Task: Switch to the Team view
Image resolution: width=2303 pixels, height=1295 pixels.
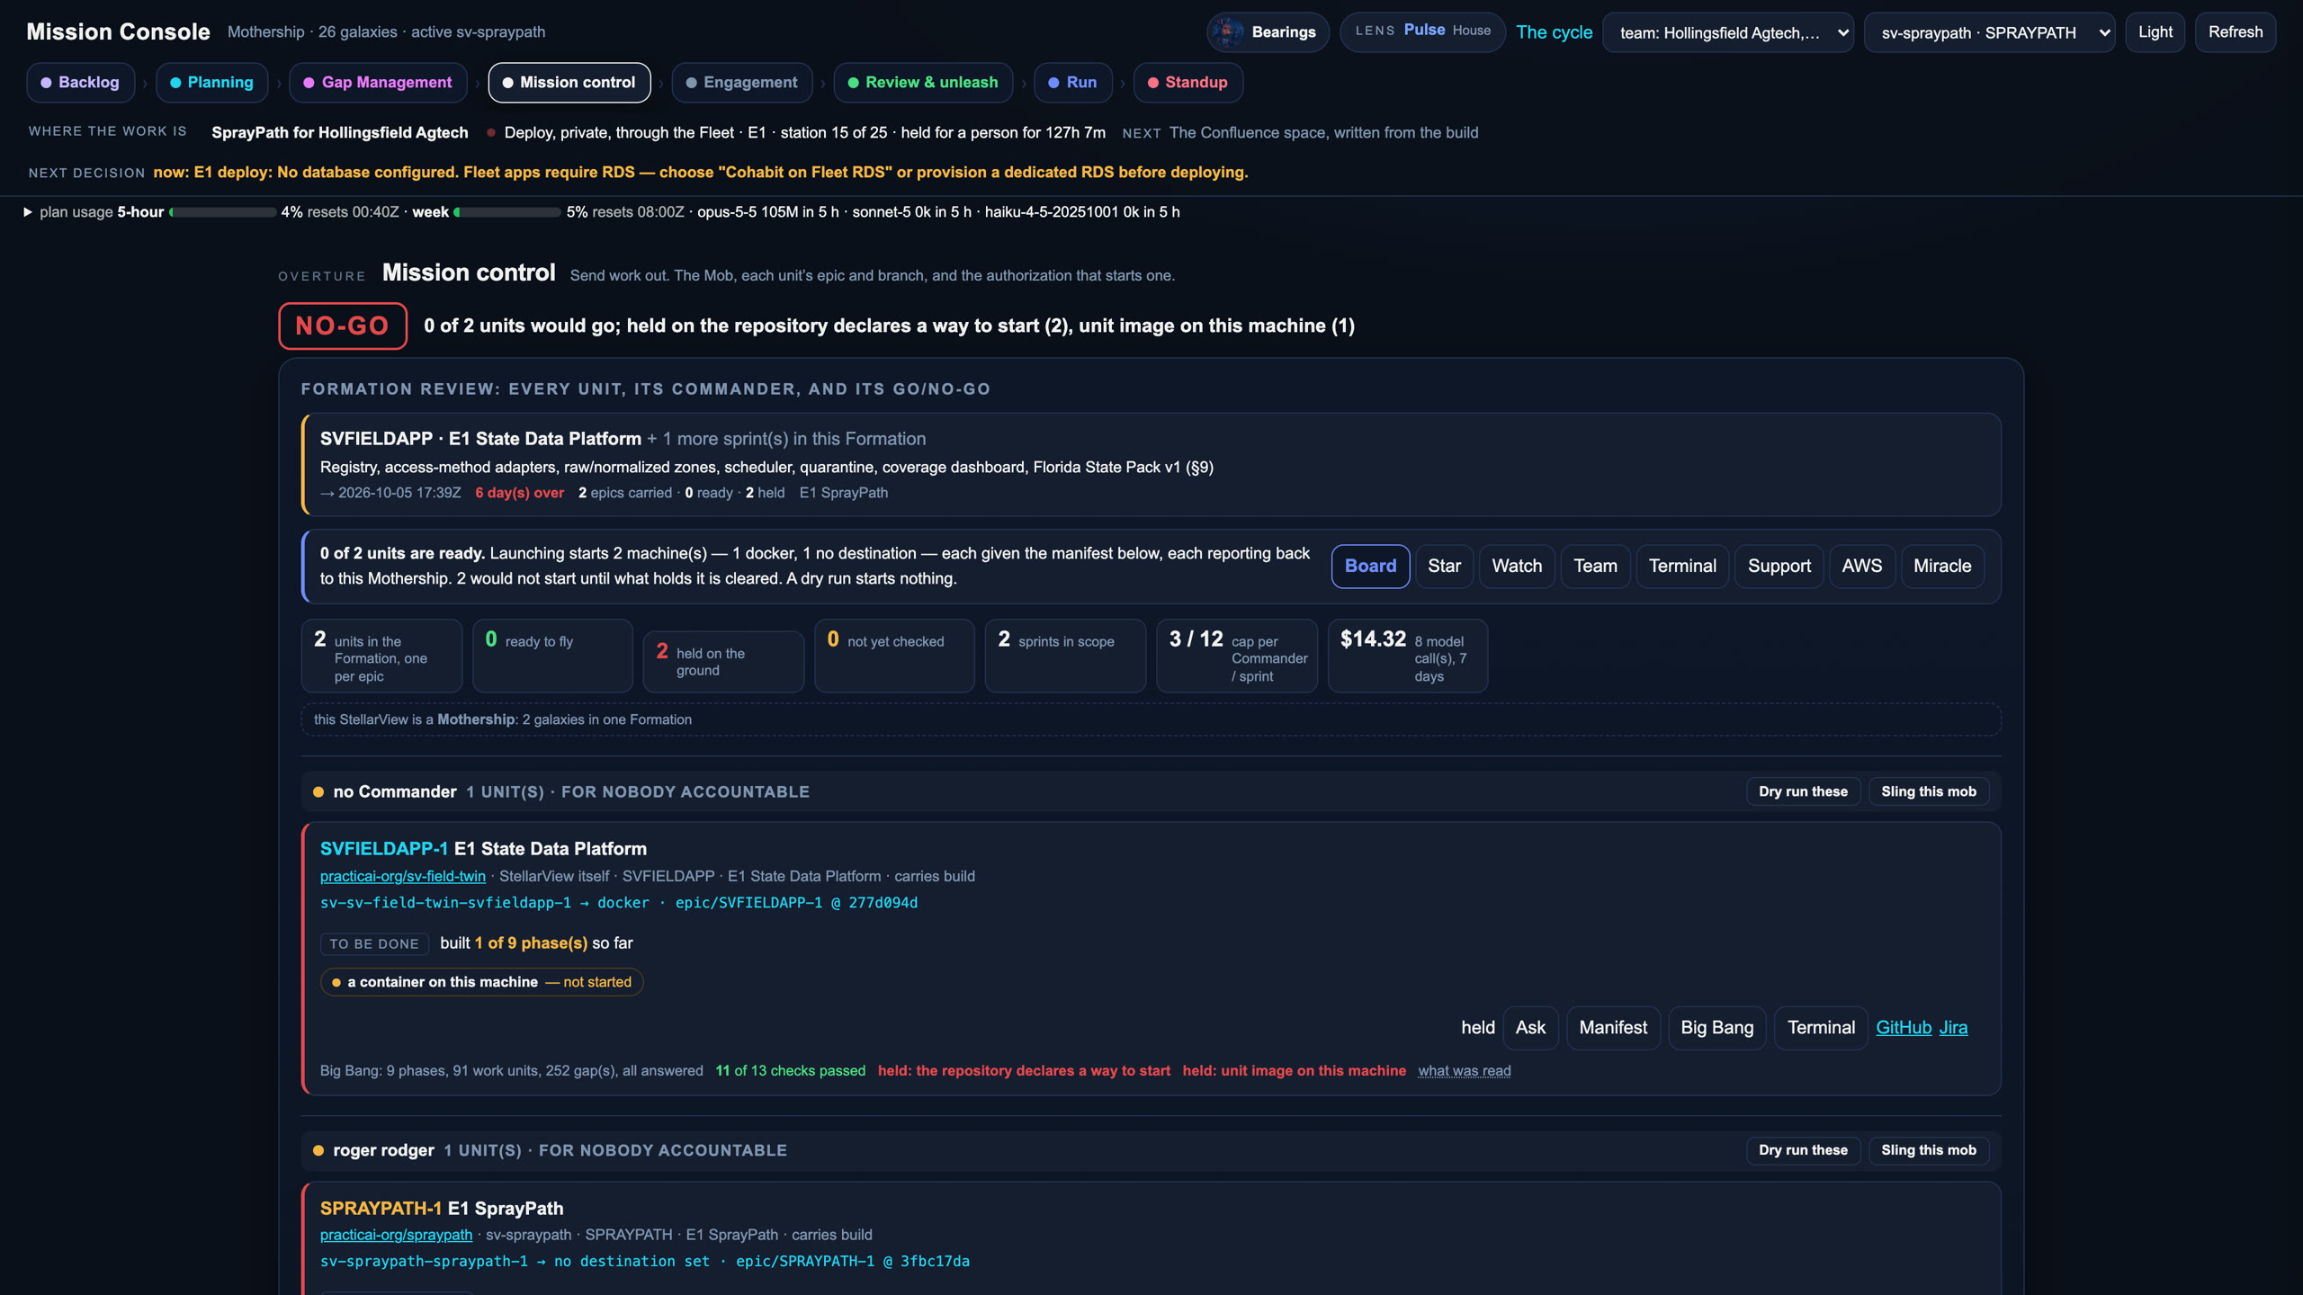Action: coord(1595,567)
